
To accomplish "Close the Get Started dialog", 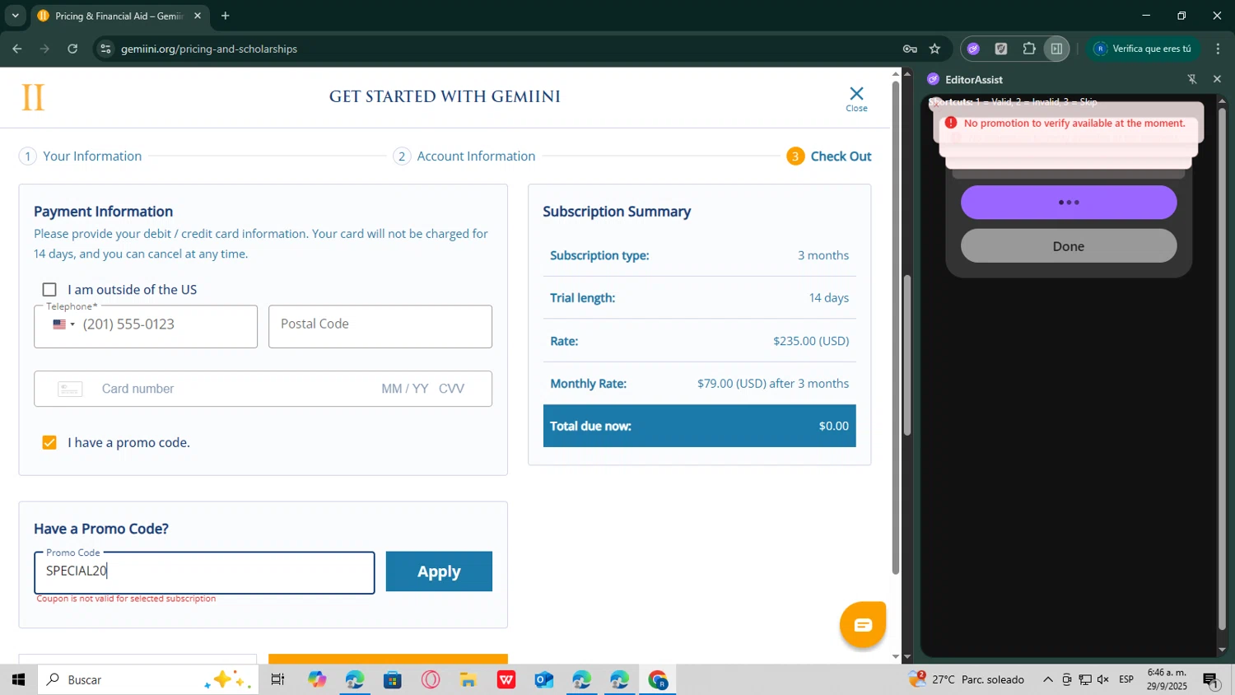I will point(856,98).
